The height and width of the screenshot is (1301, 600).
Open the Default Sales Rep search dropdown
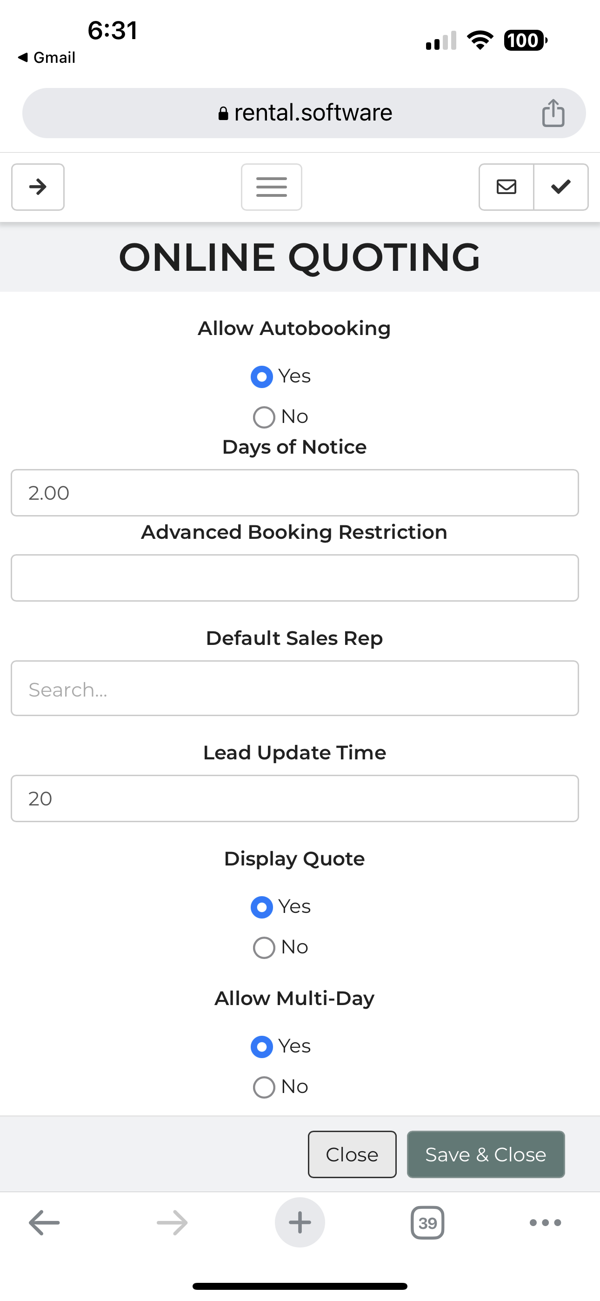coord(294,688)
